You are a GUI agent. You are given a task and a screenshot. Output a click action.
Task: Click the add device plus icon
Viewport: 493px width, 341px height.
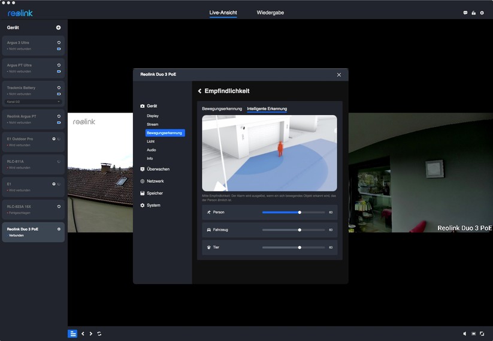58,28
